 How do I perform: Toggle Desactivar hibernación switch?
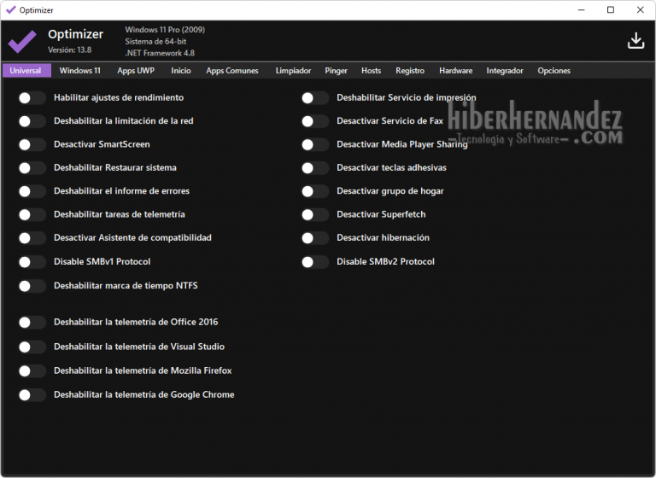(315, 238)
